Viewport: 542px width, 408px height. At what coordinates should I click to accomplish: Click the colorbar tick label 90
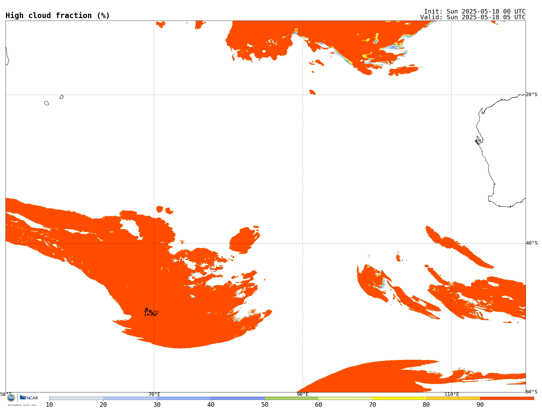[x=480, y=404]
